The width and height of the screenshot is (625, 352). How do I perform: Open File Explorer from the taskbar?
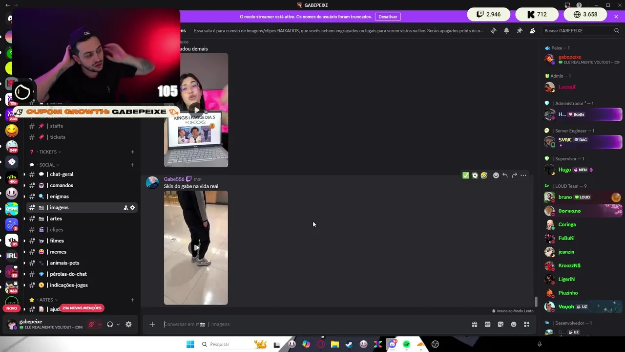pyautogui.click(x=335, y=344)
